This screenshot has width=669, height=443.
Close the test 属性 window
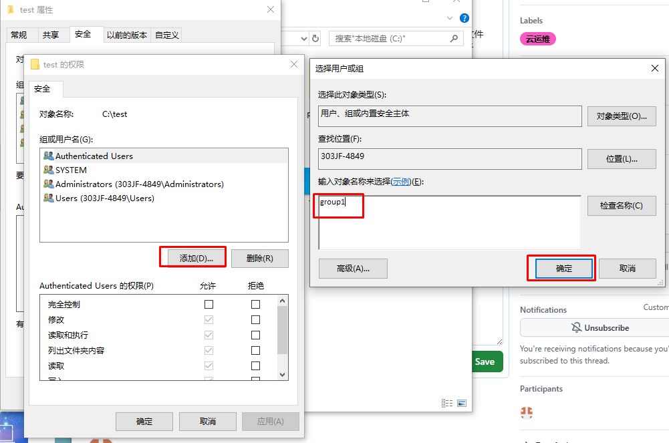(271, 9)
